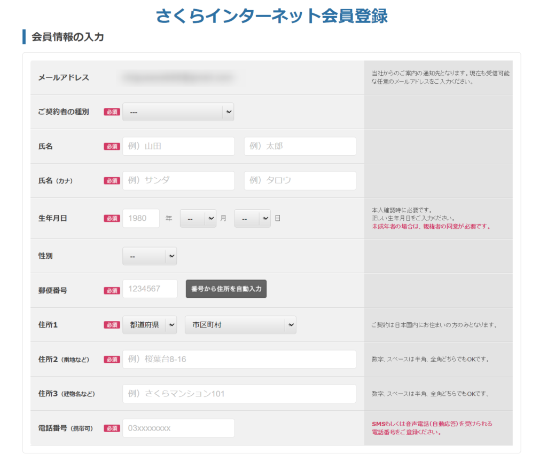Click the 当社からのご案内の通知先 note
547x462 pixels.
(440, 77)
